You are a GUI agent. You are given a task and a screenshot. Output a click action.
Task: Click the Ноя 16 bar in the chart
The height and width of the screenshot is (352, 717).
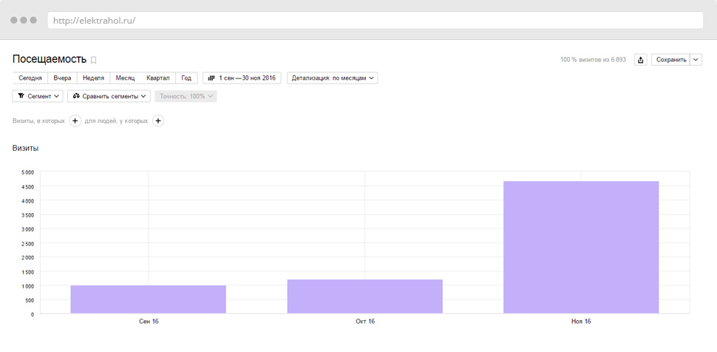(x=581, y=247)
